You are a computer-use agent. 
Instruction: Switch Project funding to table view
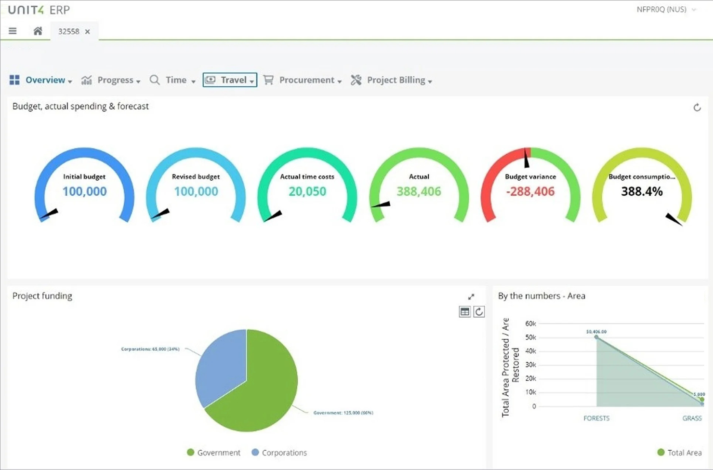[x=465, y=311]
